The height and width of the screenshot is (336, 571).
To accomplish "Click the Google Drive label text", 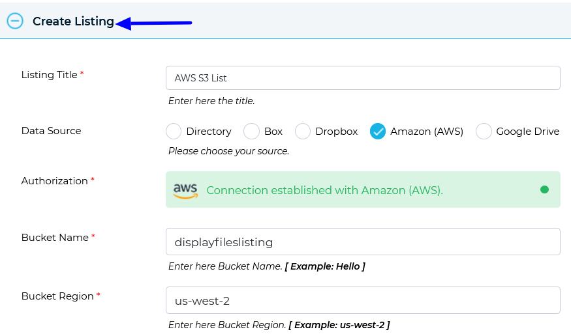I will [x=528, y=132].
